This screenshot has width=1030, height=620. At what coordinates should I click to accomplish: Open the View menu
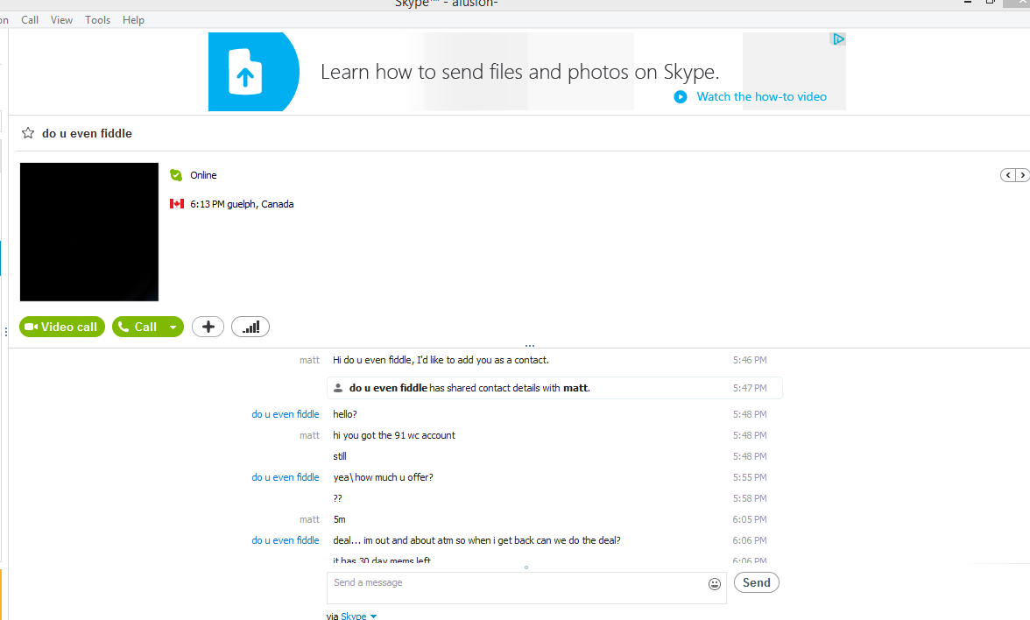pos(61,20)
